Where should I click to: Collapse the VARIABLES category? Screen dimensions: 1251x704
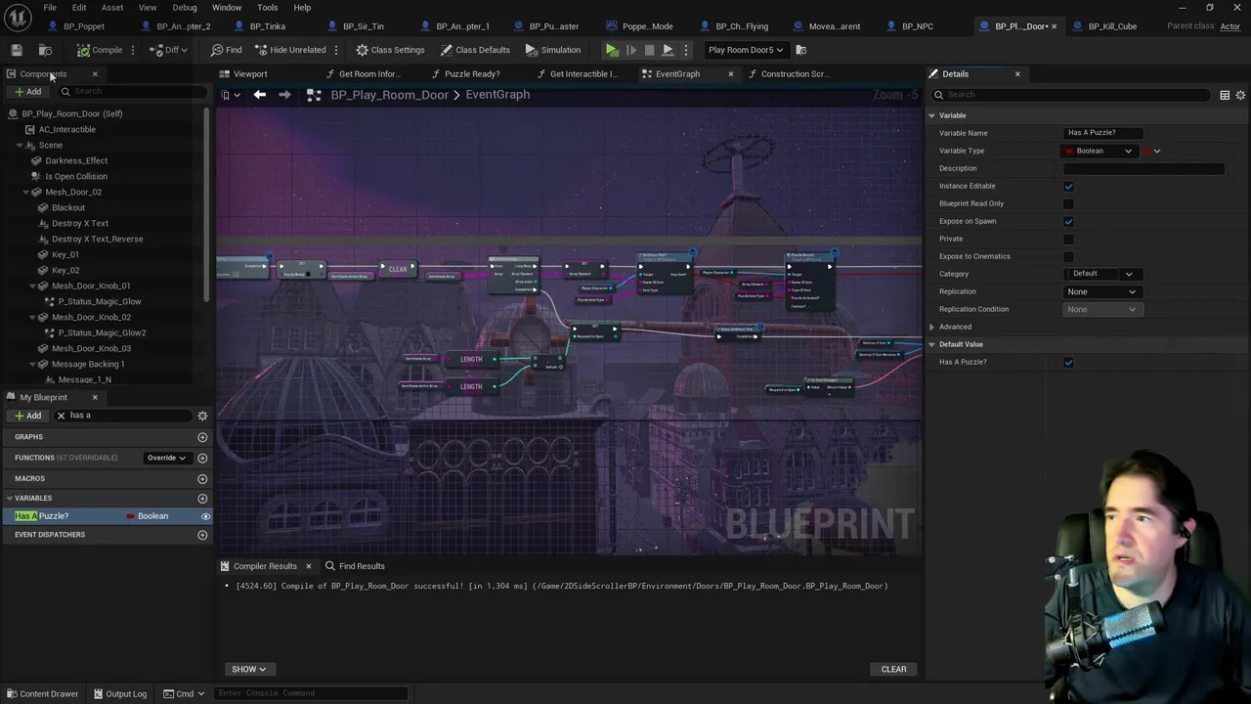click(9, 499)
